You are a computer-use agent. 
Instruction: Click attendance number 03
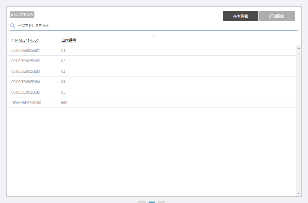click(x=63, y=71)
